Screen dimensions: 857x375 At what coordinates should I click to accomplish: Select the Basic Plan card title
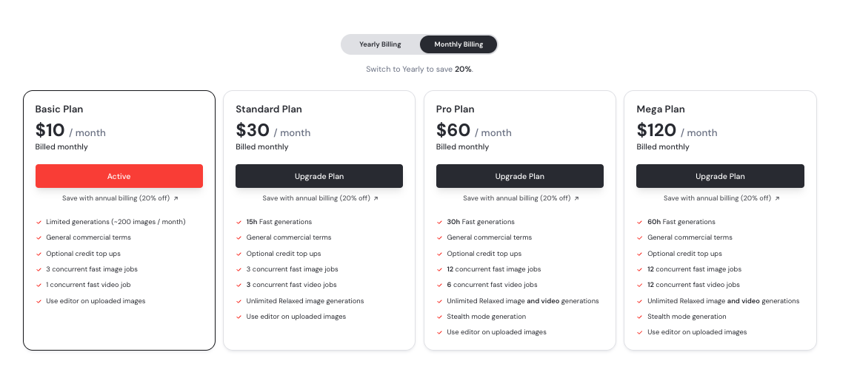pyautogui.click(x=59, y=109)
